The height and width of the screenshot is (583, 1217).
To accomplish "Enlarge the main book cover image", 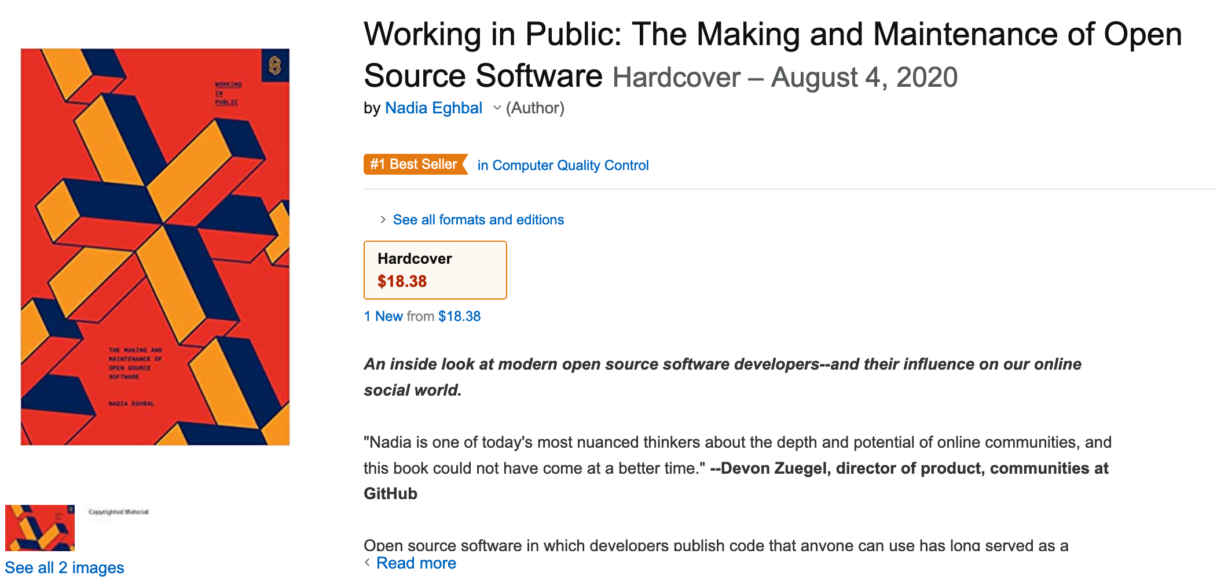I will point(155,247).
